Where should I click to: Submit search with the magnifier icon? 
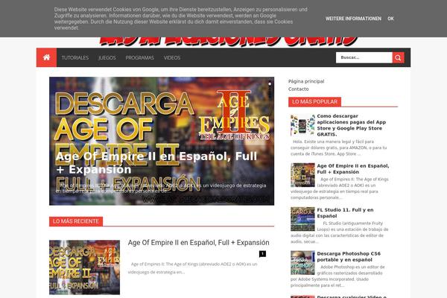pos(398,57)
